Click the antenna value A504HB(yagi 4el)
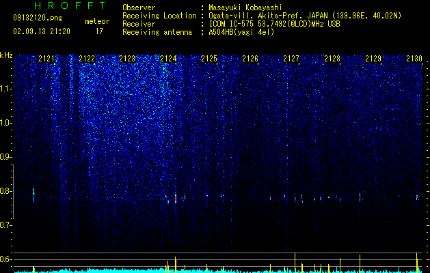 point(241,32)
